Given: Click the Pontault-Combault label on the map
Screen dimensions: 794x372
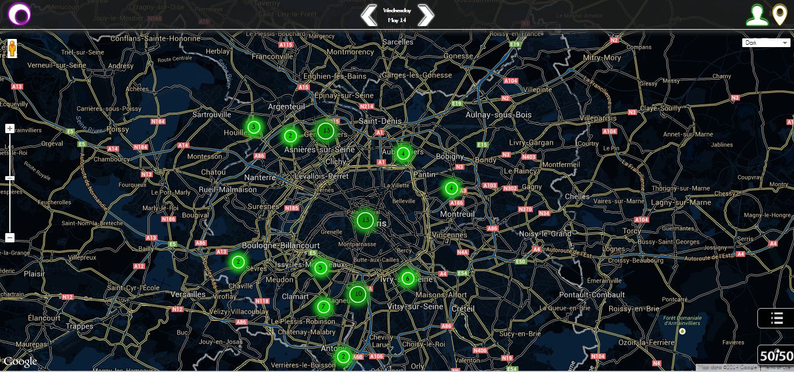Looking at the screenshot, I should pos(592,295).
